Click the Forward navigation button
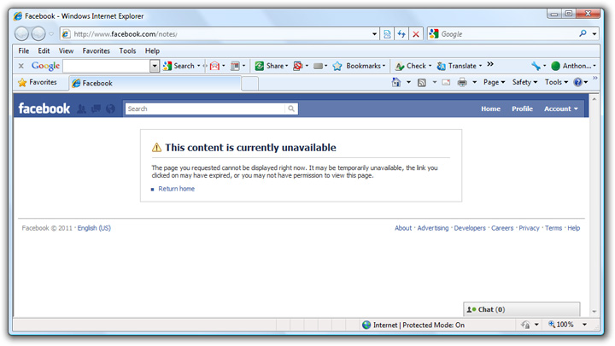Viewport: 615px width, 346px height. click(38, 34)
